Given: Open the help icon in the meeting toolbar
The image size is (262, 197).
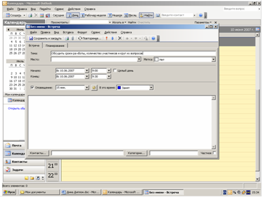Looking at the screenshot, I should [153, 38].
